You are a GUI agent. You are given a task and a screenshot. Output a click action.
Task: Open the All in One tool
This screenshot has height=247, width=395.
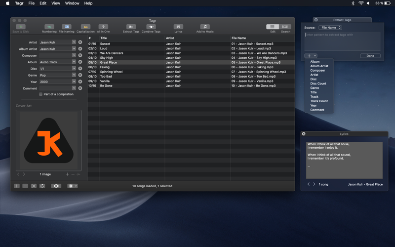(x=103, y=27)
